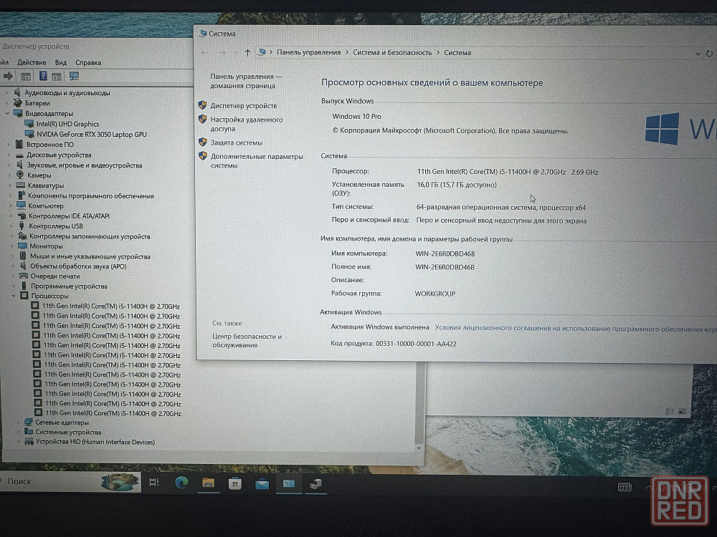Collapse the Процессоры category

click(14, 296)
